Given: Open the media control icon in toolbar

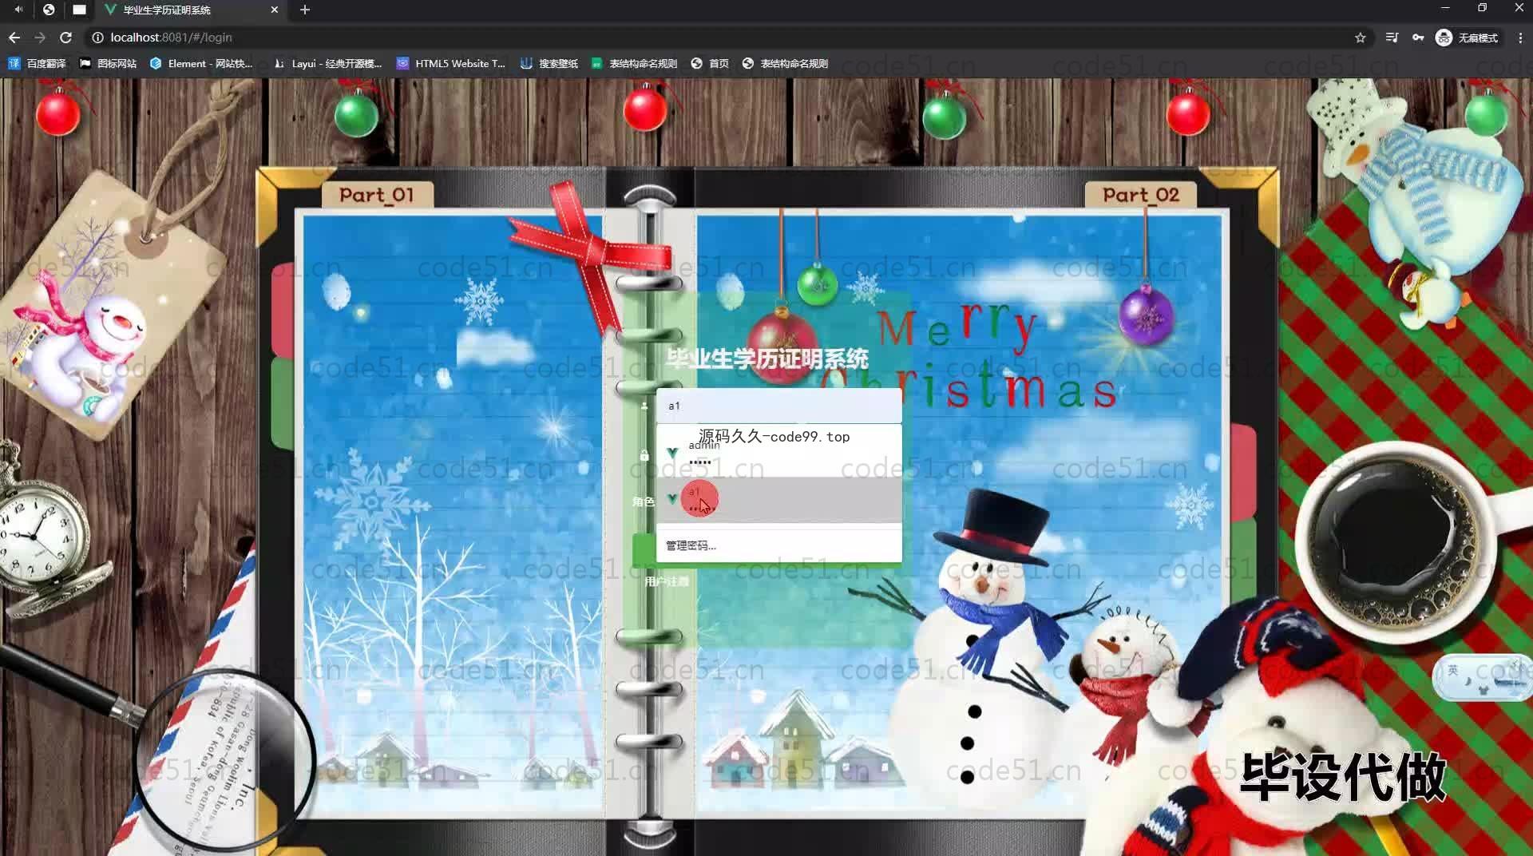Looking at the screenshot, I should coord(1392,38).
